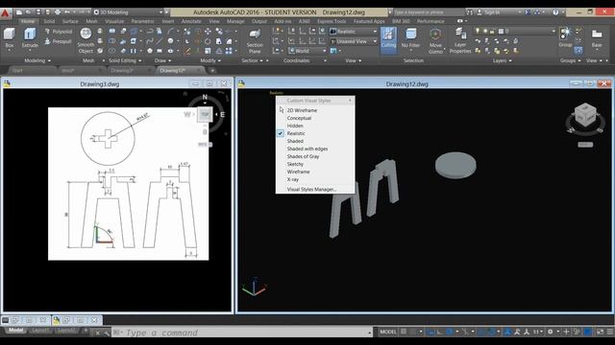Screen dimensions: 615x345
Task: Open the workspace 3D Modeling dropdown
Action: tap(129, 12)
